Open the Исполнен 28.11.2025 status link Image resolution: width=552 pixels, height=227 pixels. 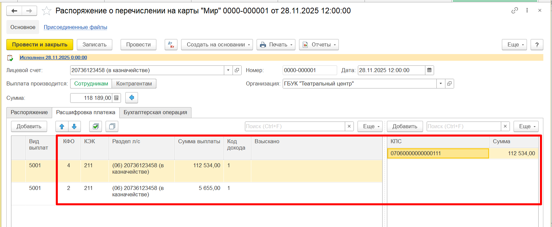(x=53, y=57)
